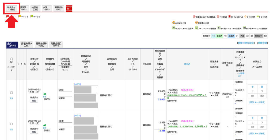Select the navy 全て (34件) classification tab
Image resolution: width=274 pixels, height=140 pixels.
click(12, 45)
